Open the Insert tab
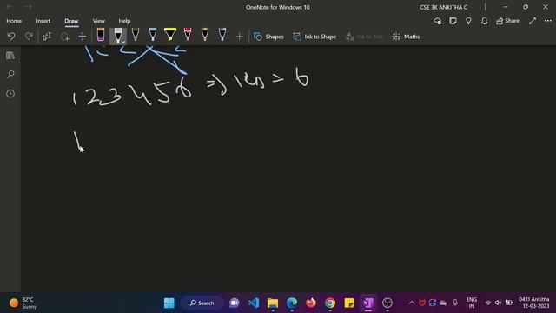Viewport: 556px width, 313px height. coord(43,21)
